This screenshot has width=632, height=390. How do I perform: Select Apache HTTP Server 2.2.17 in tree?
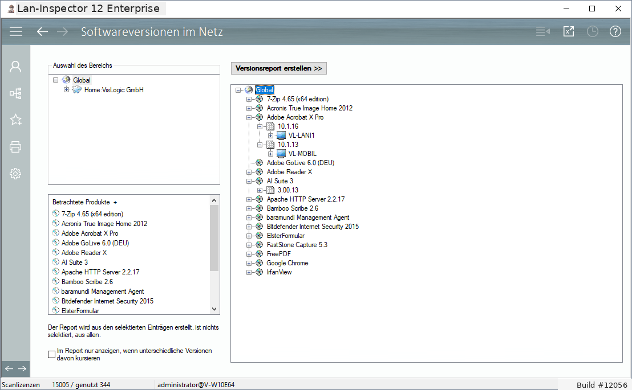(306, 199)
